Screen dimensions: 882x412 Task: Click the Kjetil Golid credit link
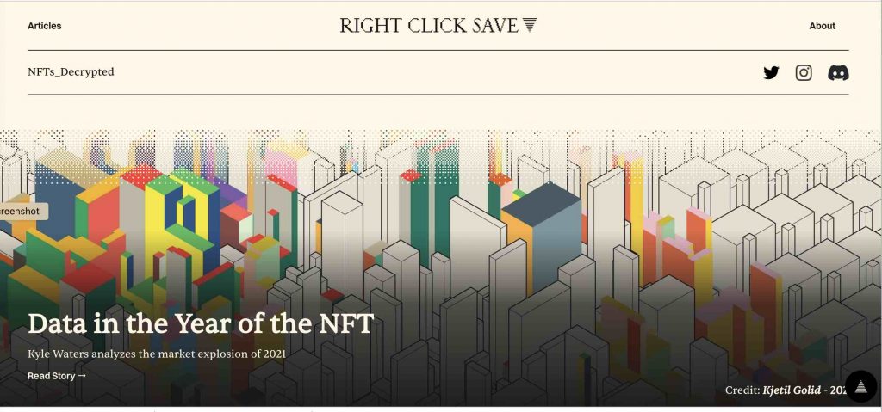(x=791, y=390)
